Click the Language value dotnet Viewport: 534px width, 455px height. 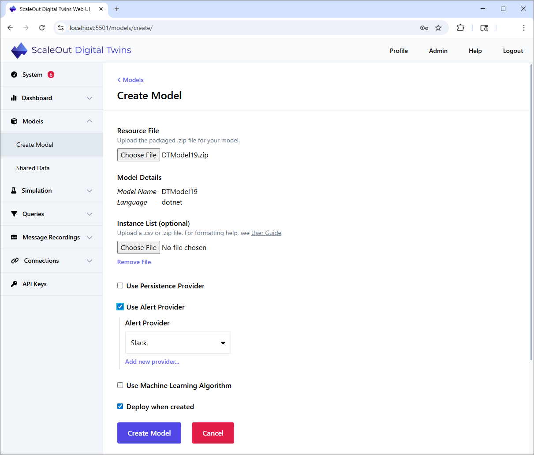[172, 202]
